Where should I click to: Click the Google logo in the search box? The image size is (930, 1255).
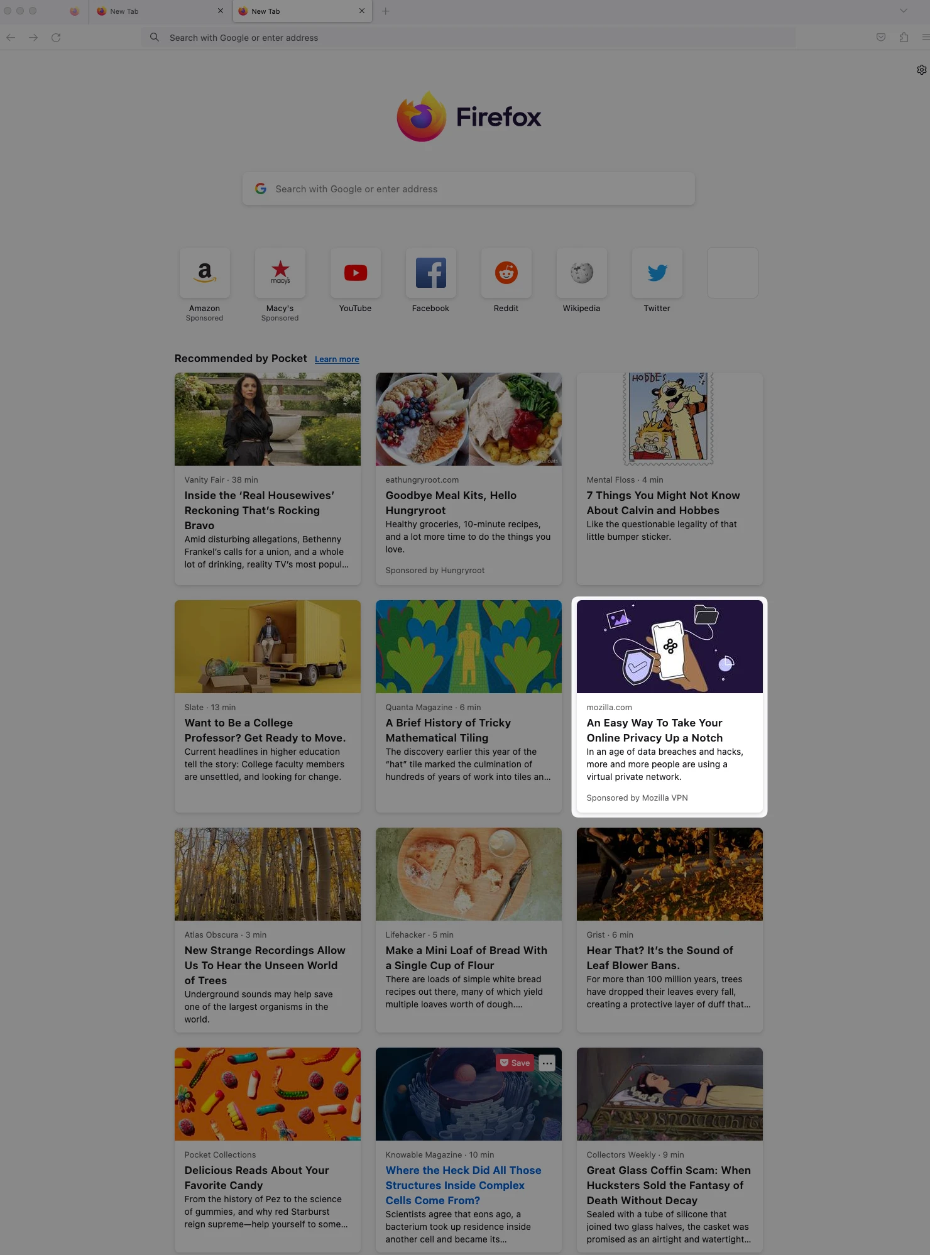pos(261,189)
